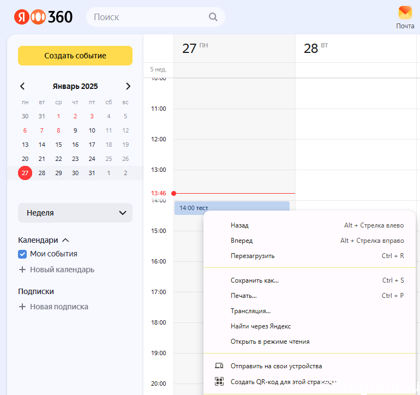Go to next month arrow
420x395 pixels.
tap(128, 86)
